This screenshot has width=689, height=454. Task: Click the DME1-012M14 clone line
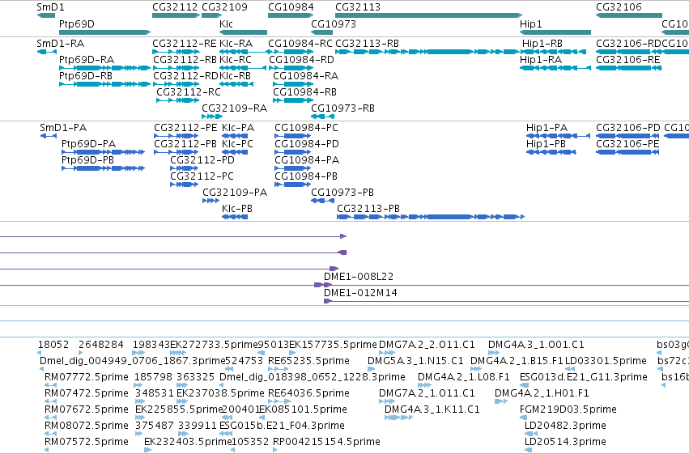click(506, 301)
